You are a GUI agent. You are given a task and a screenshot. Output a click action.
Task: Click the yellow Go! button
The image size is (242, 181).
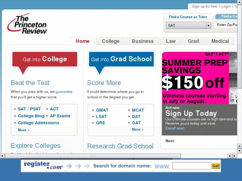(x=216, y=166)
